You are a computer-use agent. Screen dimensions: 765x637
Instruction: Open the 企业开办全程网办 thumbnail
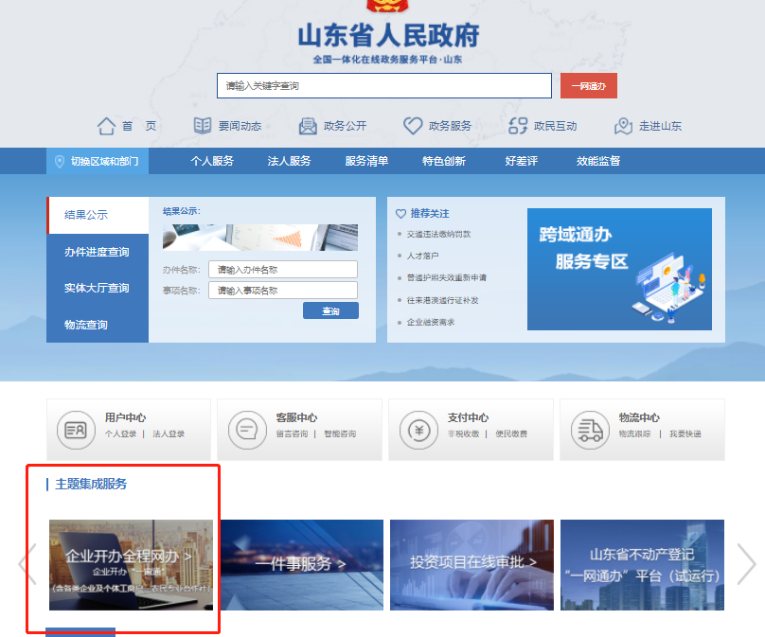(131, 564)
